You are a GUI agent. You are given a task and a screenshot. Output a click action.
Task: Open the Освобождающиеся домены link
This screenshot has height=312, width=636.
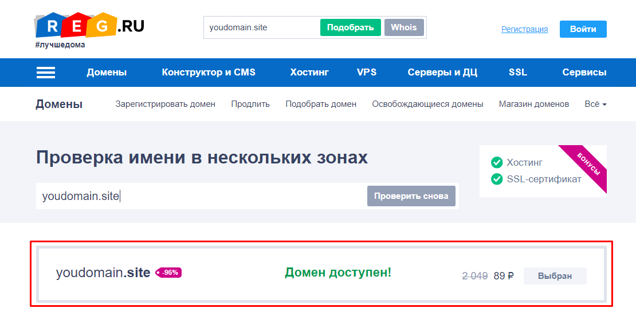point(427,104)
